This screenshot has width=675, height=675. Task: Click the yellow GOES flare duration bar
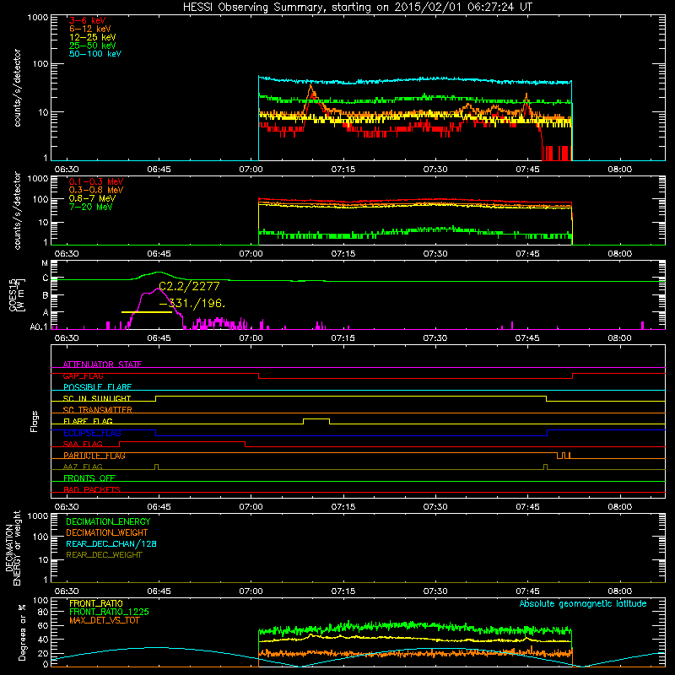click(x=147, y=312)
